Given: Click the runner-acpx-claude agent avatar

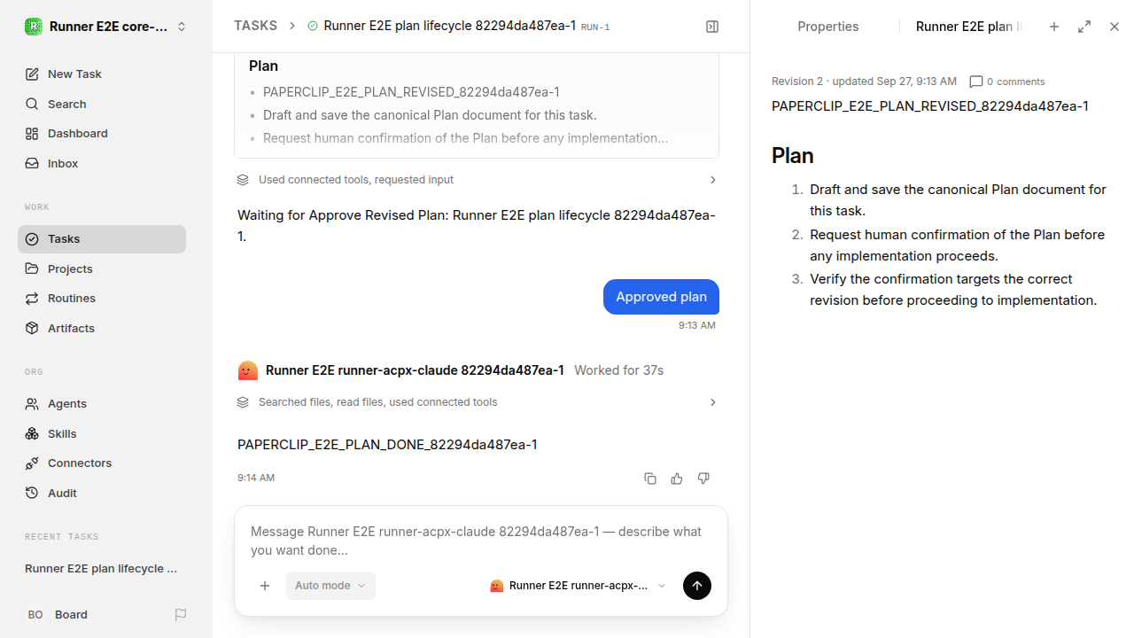Looking at the screenshot, I should click(x=248, y=370).
